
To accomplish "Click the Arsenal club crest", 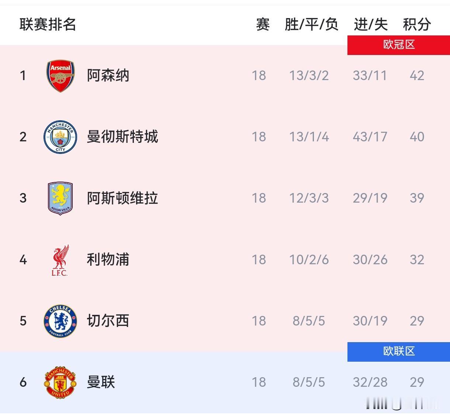I will (60, 76).
